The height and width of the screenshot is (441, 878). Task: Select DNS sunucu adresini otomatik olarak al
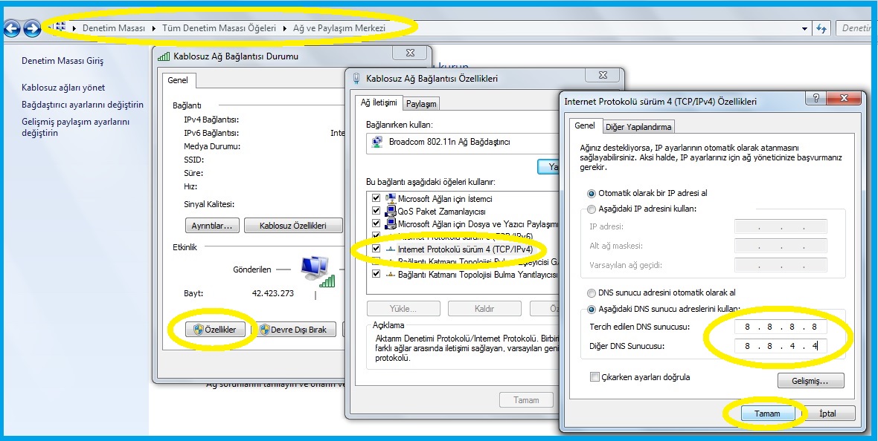pyautogui.click(x=592, y=293)
